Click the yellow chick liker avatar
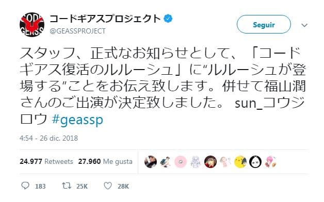 pyautogui.click(x=240, y=162)
